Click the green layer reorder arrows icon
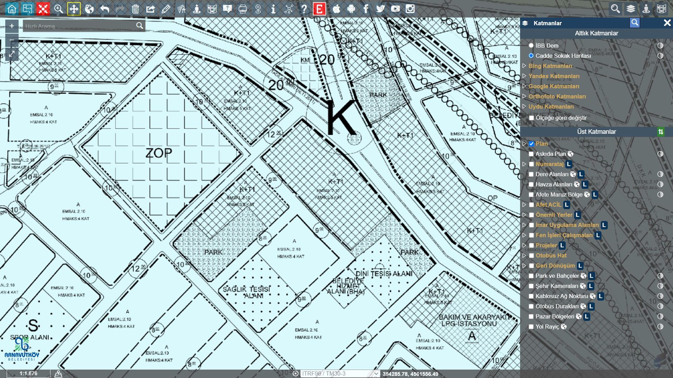This screenshot has height=378, width=673. coord(661,132)
